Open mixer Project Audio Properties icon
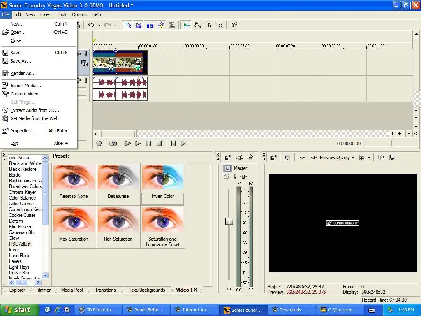The image size is (421, 316). click(x=227, y=158)
